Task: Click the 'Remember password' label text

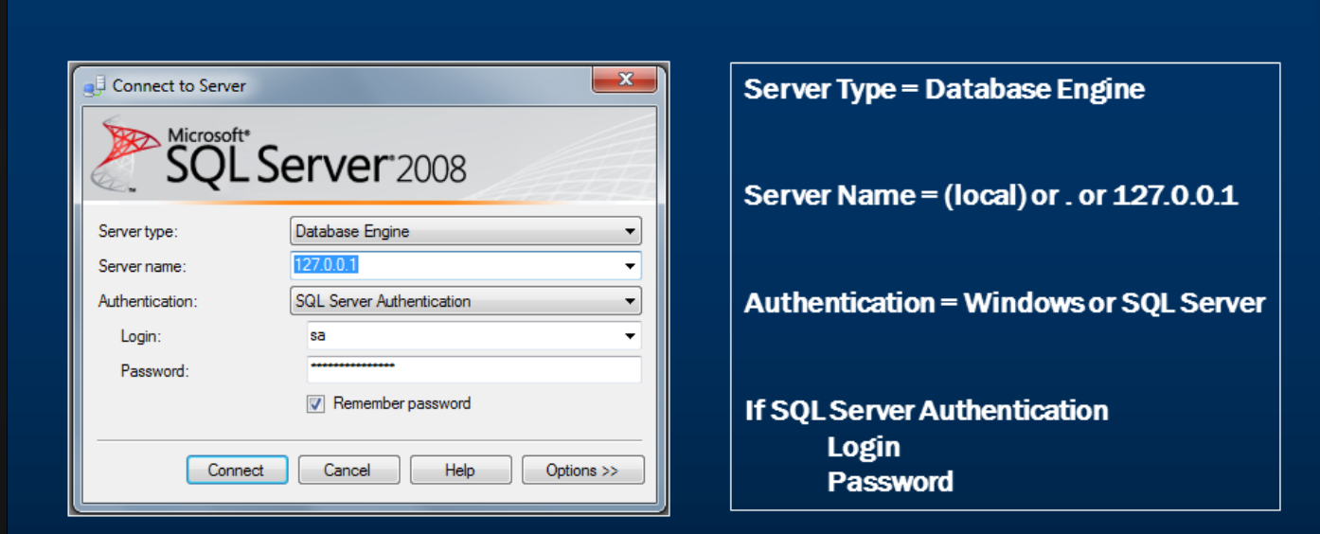Action: 401,404
